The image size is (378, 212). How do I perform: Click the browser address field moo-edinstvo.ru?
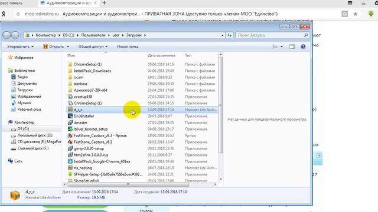click(x=42, y=14)
